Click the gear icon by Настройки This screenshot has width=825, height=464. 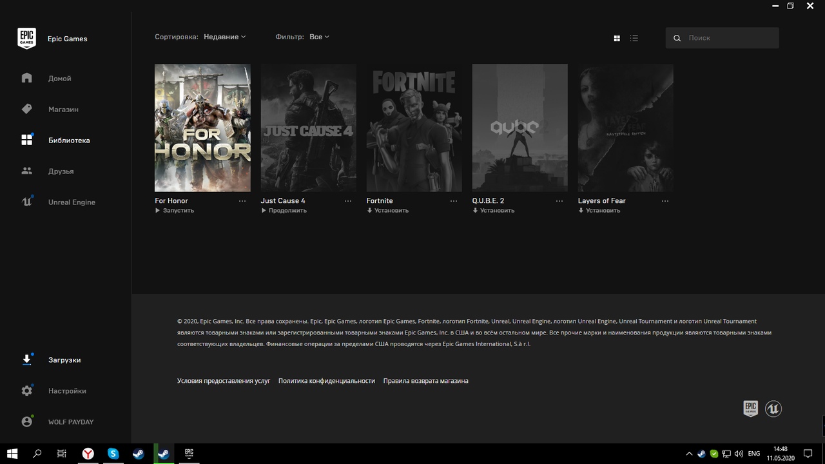point(26,391)
